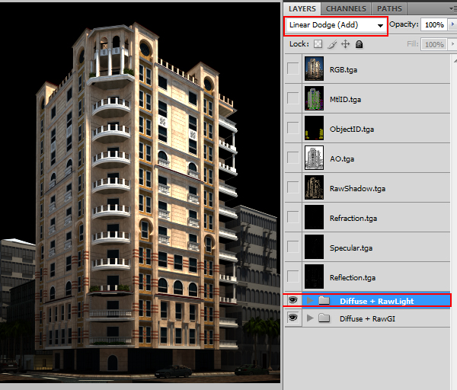Viewport: 457px width, 390px height.
Task: Expand the Diffuse + RawLight group triangle
Action: pyautogui.click(x=311, y=300)
